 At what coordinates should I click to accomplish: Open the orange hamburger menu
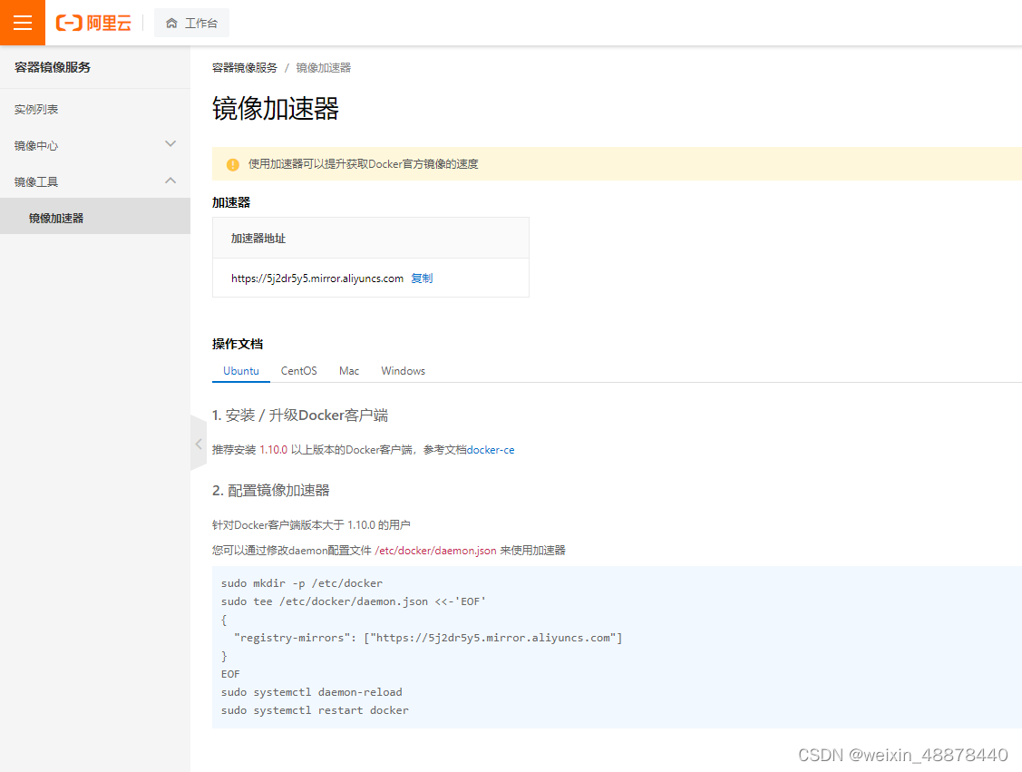pos(22,23)
